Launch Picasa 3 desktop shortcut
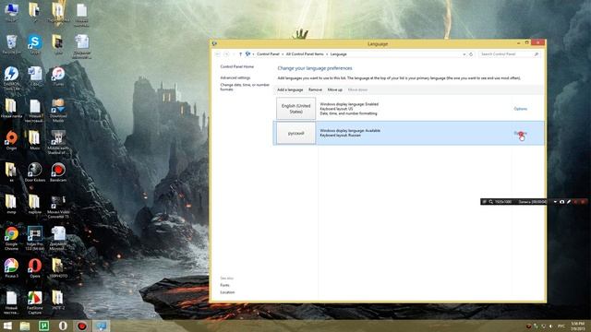The image size is (591, 332). 11,268
